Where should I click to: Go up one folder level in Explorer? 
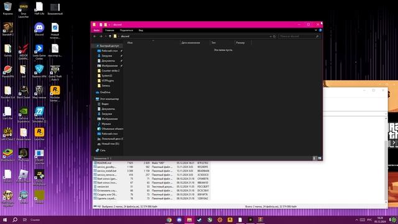[110, 36]
